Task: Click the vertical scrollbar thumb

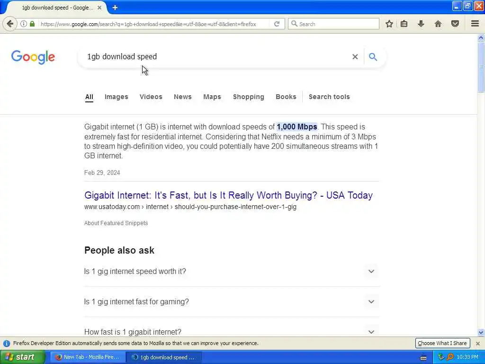Action: point(481,67)
